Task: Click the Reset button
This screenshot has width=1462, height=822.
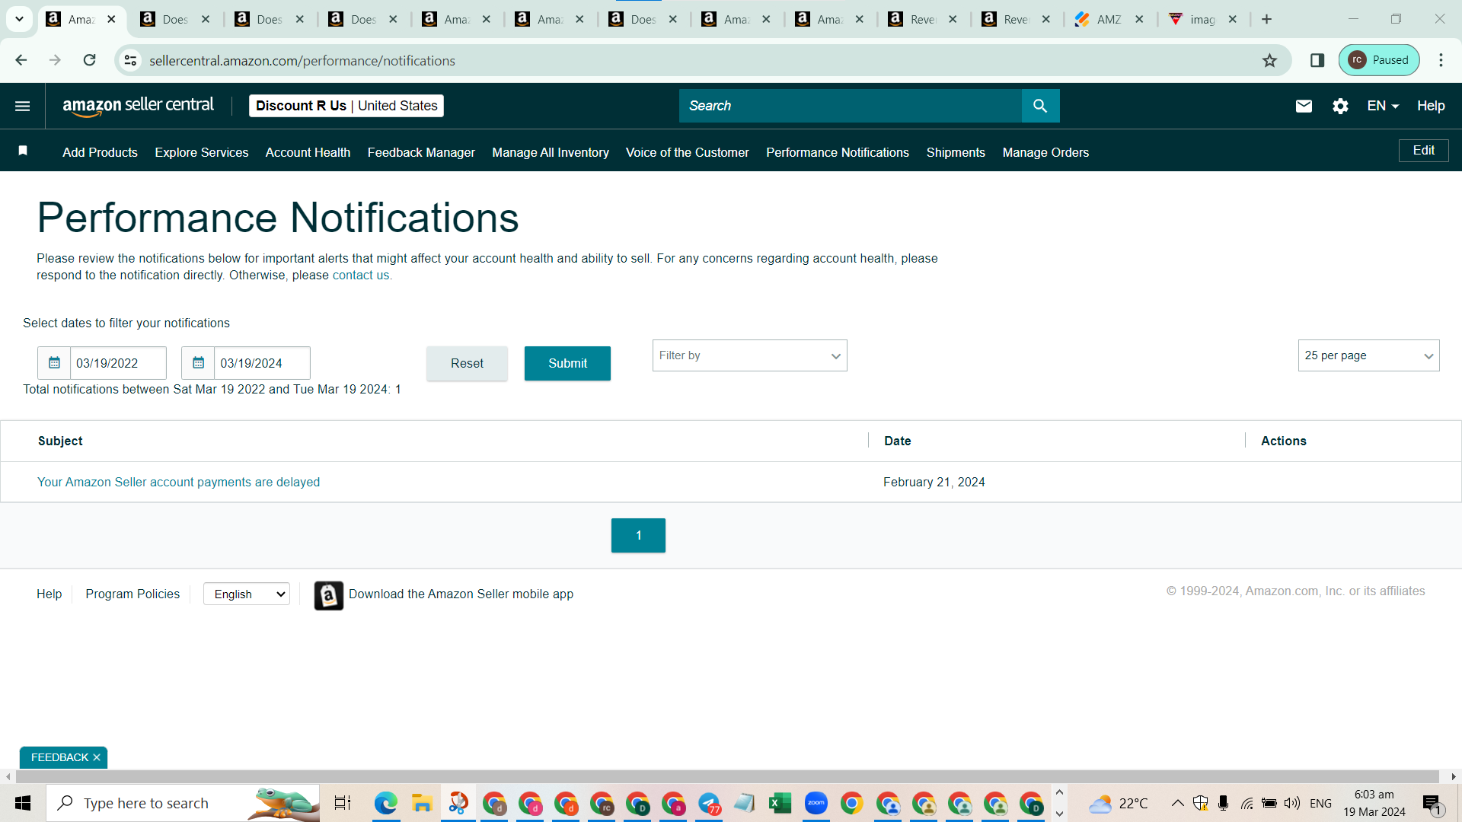Action: 467,363
